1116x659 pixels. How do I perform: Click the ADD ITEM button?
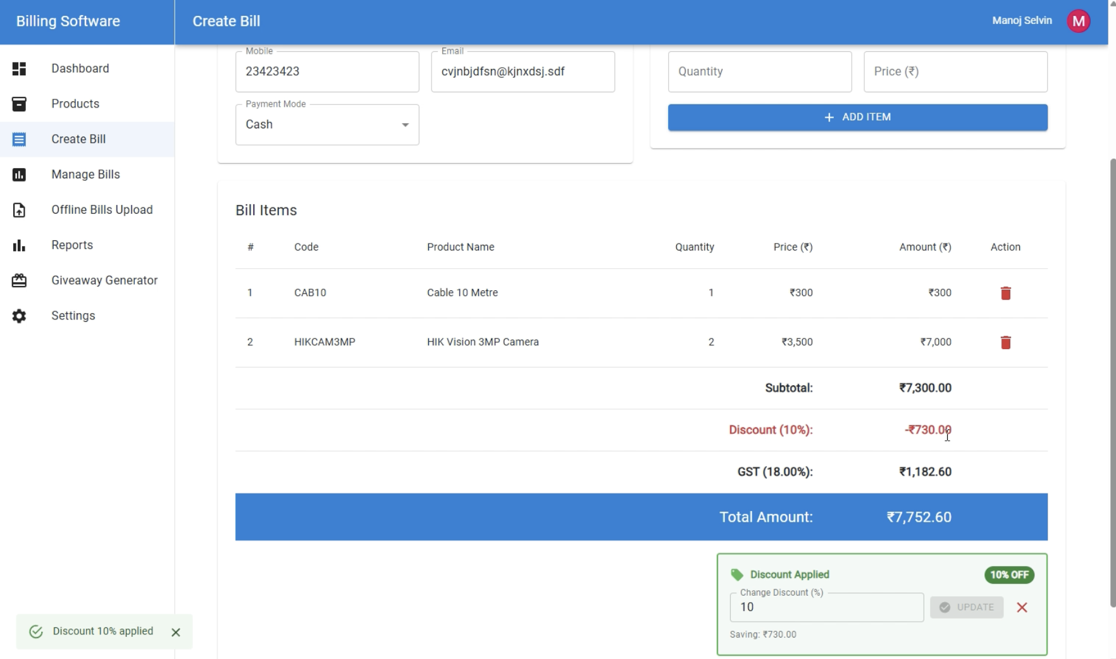pos(857,117)
